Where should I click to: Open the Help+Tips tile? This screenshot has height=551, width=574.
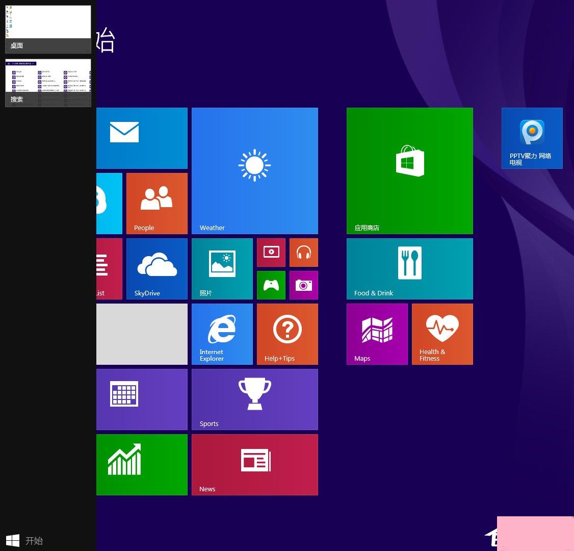(288, 334)
